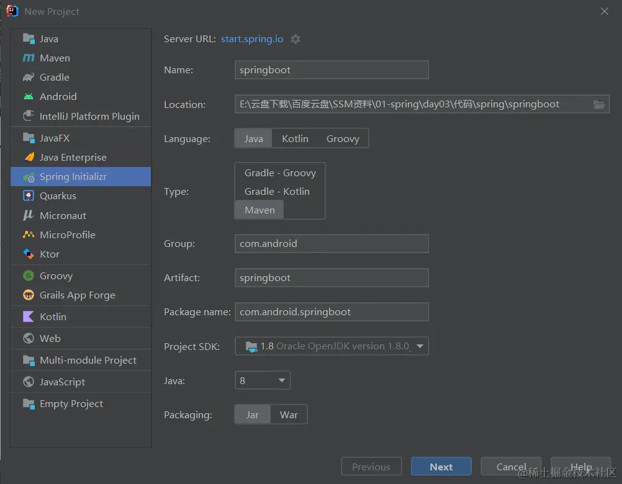
Task: Click the Help button
Action: [x=581, y=467]
